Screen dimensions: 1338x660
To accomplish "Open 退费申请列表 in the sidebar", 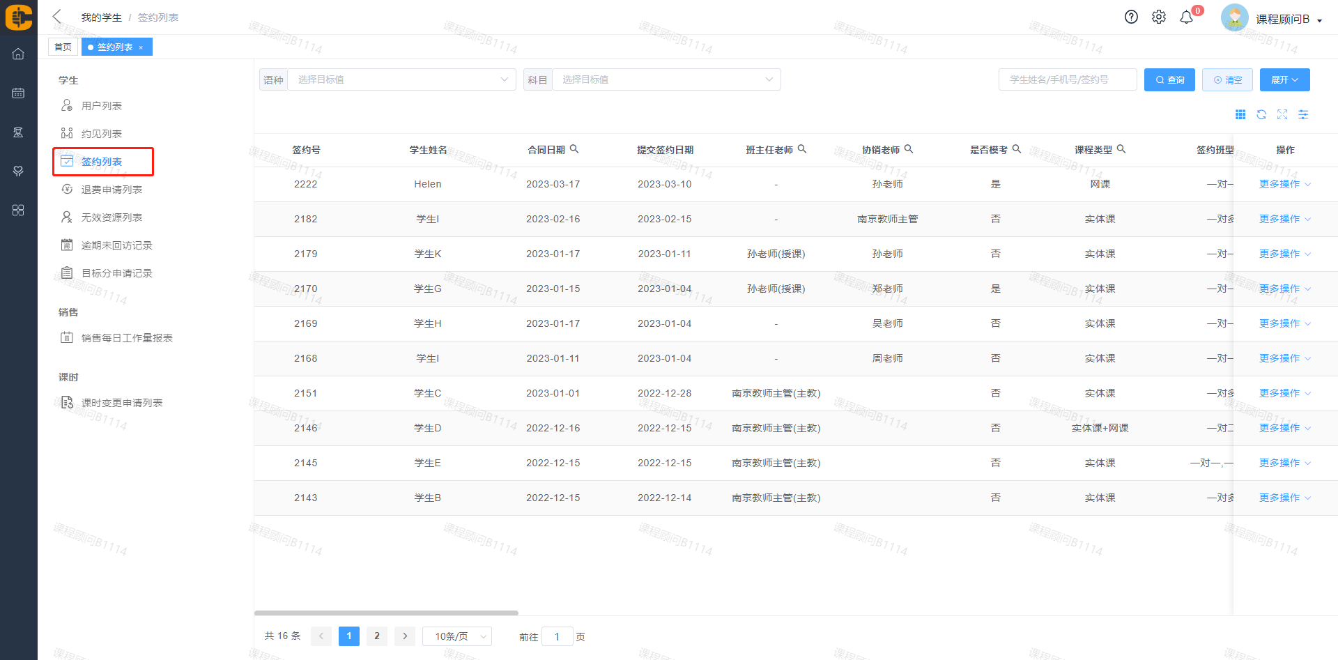I will click(111, 190).
